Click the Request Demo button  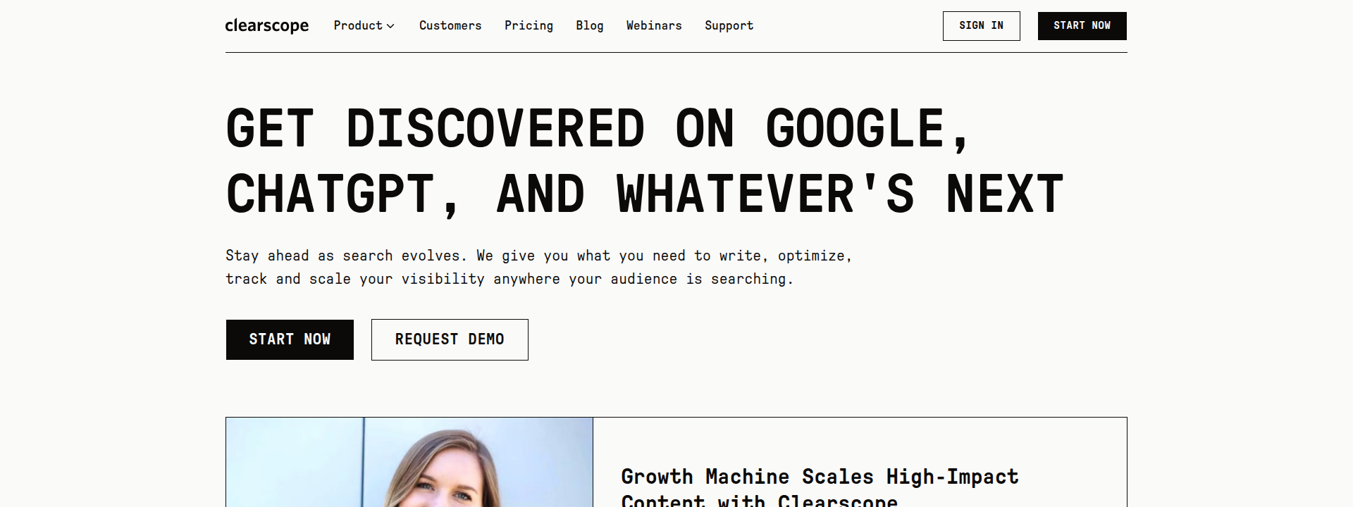coord(450,339)
